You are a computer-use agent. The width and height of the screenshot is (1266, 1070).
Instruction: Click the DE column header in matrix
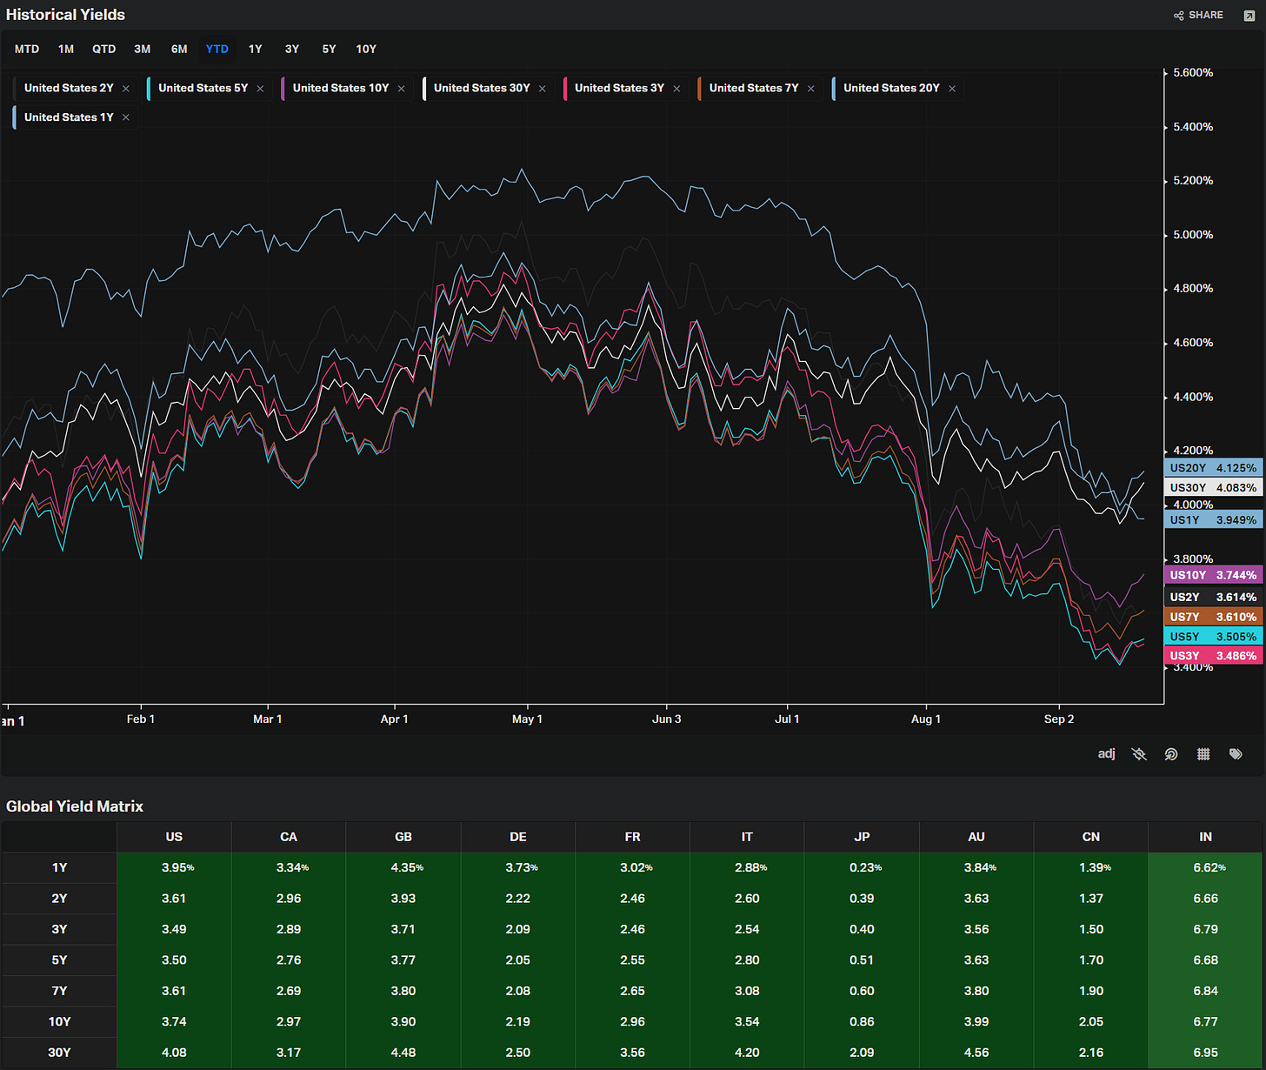pos(518,837)
